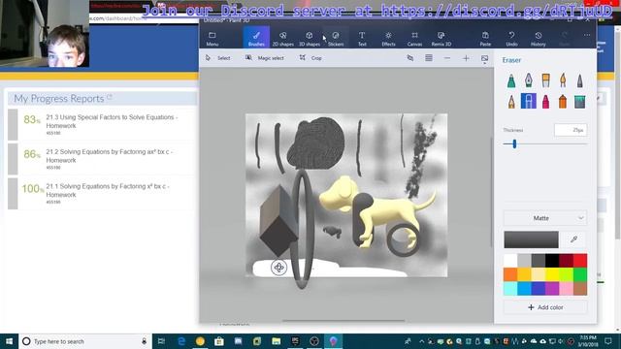Select the Oil brush
The image size is (621, 349).
pyautogui.click(x=545, y=80)
